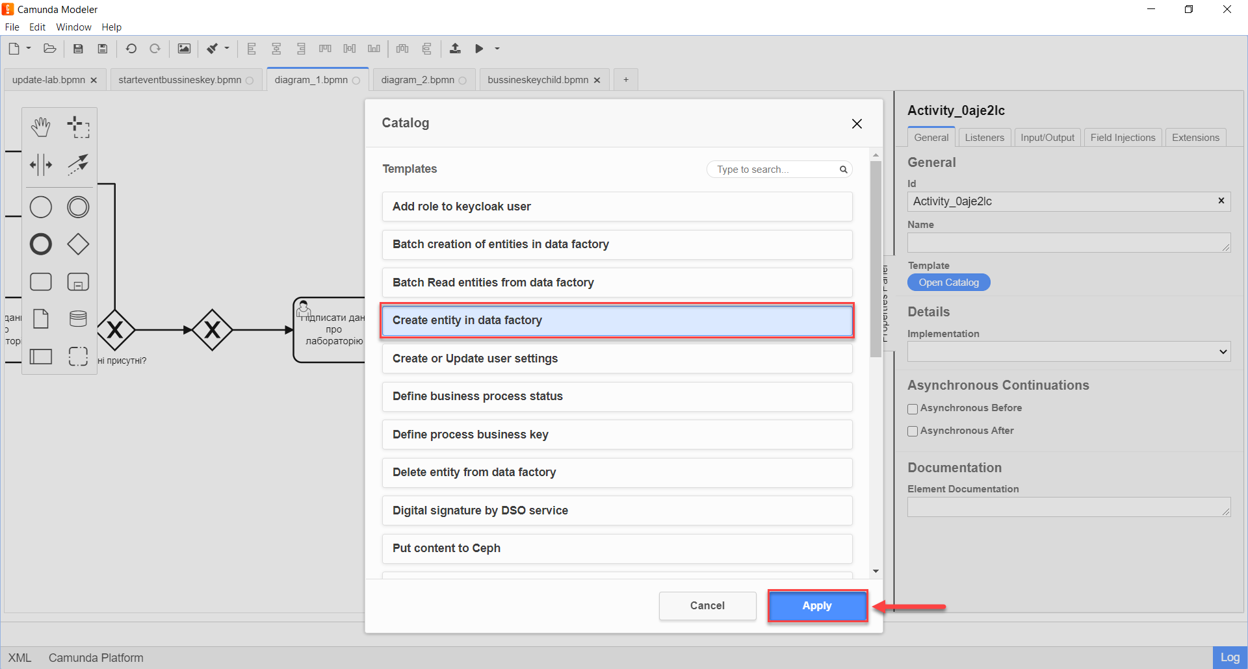Create a group from palette

pyautogui.click(x=78, y=356)
